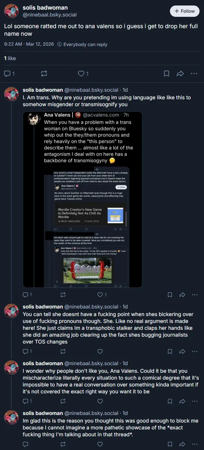Bookmark the "You can tell she doesnt" reply

170,351
